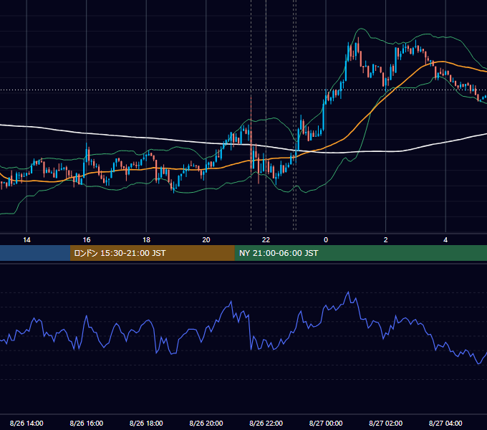The width and height of the screenshot is (487, 430).
Task: Click the 8/27 02:00 time label
Action: click(x=386, y=423)
